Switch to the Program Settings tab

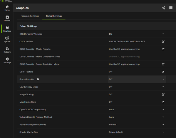(x=30, y=16)
